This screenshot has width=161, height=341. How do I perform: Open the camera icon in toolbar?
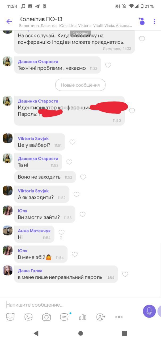click(46, 317)
